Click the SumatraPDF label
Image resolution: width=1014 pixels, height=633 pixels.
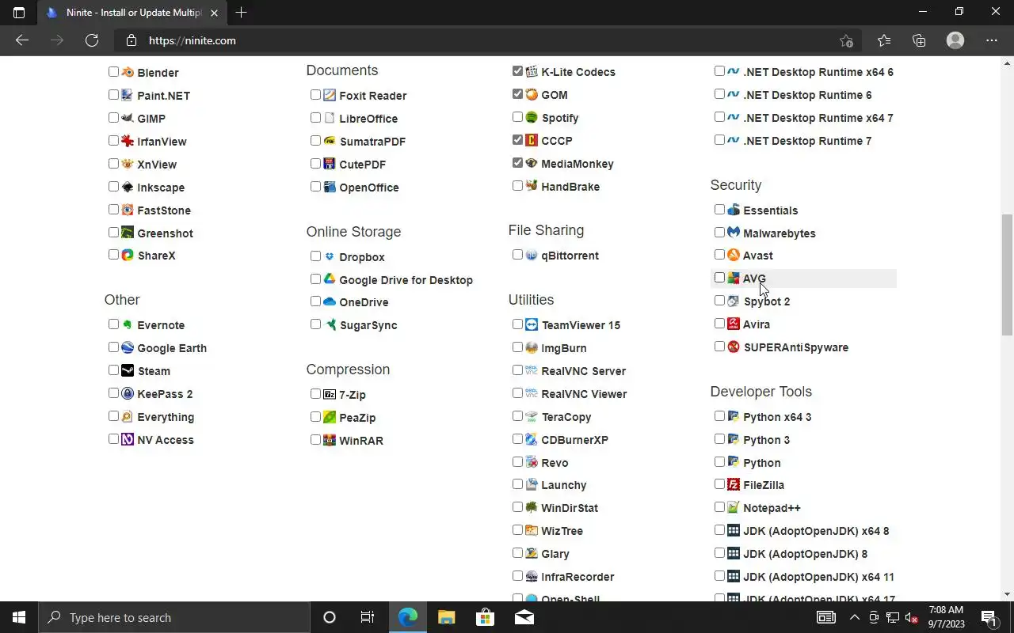pos(372,142)
